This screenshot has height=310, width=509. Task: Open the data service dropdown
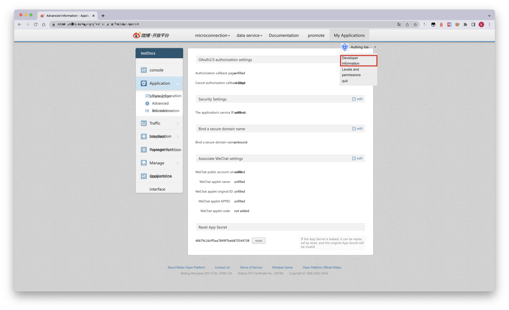249,35
